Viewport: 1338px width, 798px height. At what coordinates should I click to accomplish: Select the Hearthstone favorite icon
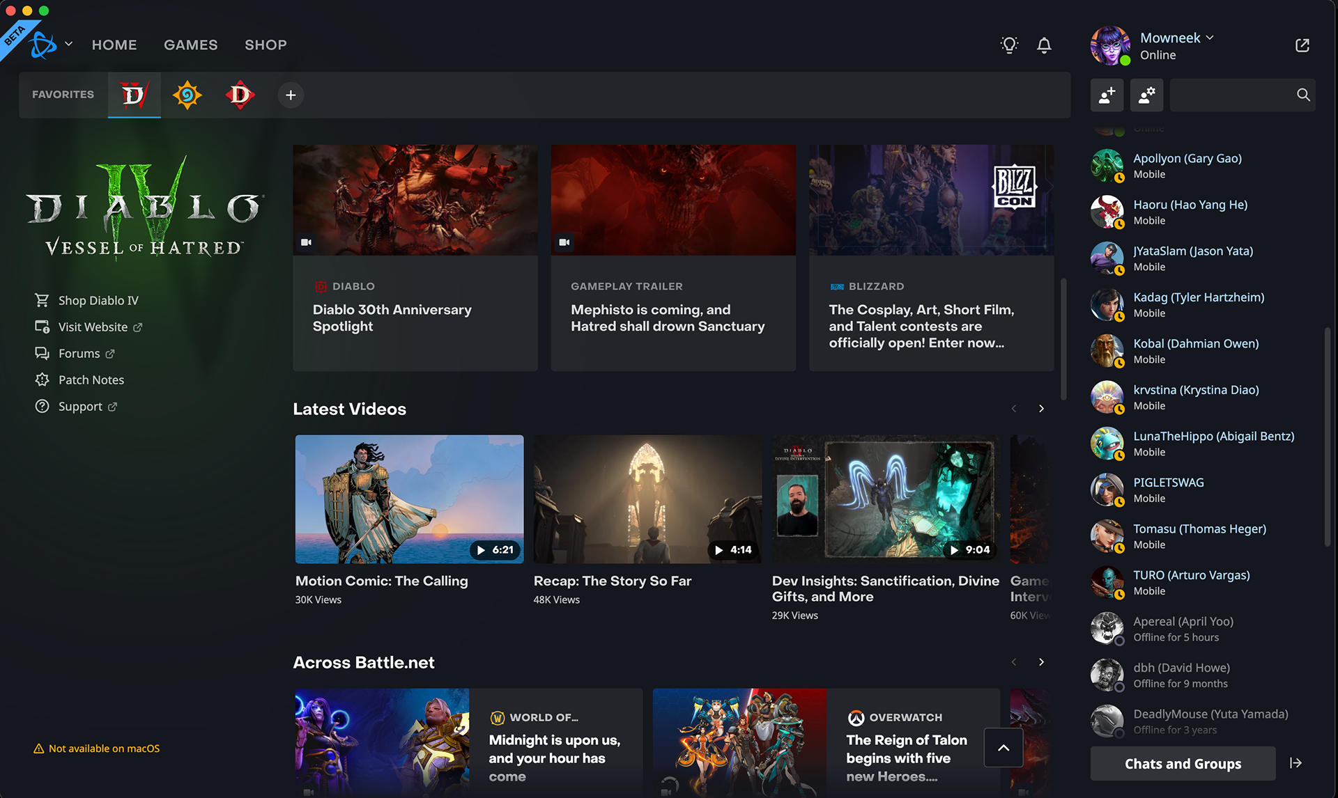click(x=187, y=95)
